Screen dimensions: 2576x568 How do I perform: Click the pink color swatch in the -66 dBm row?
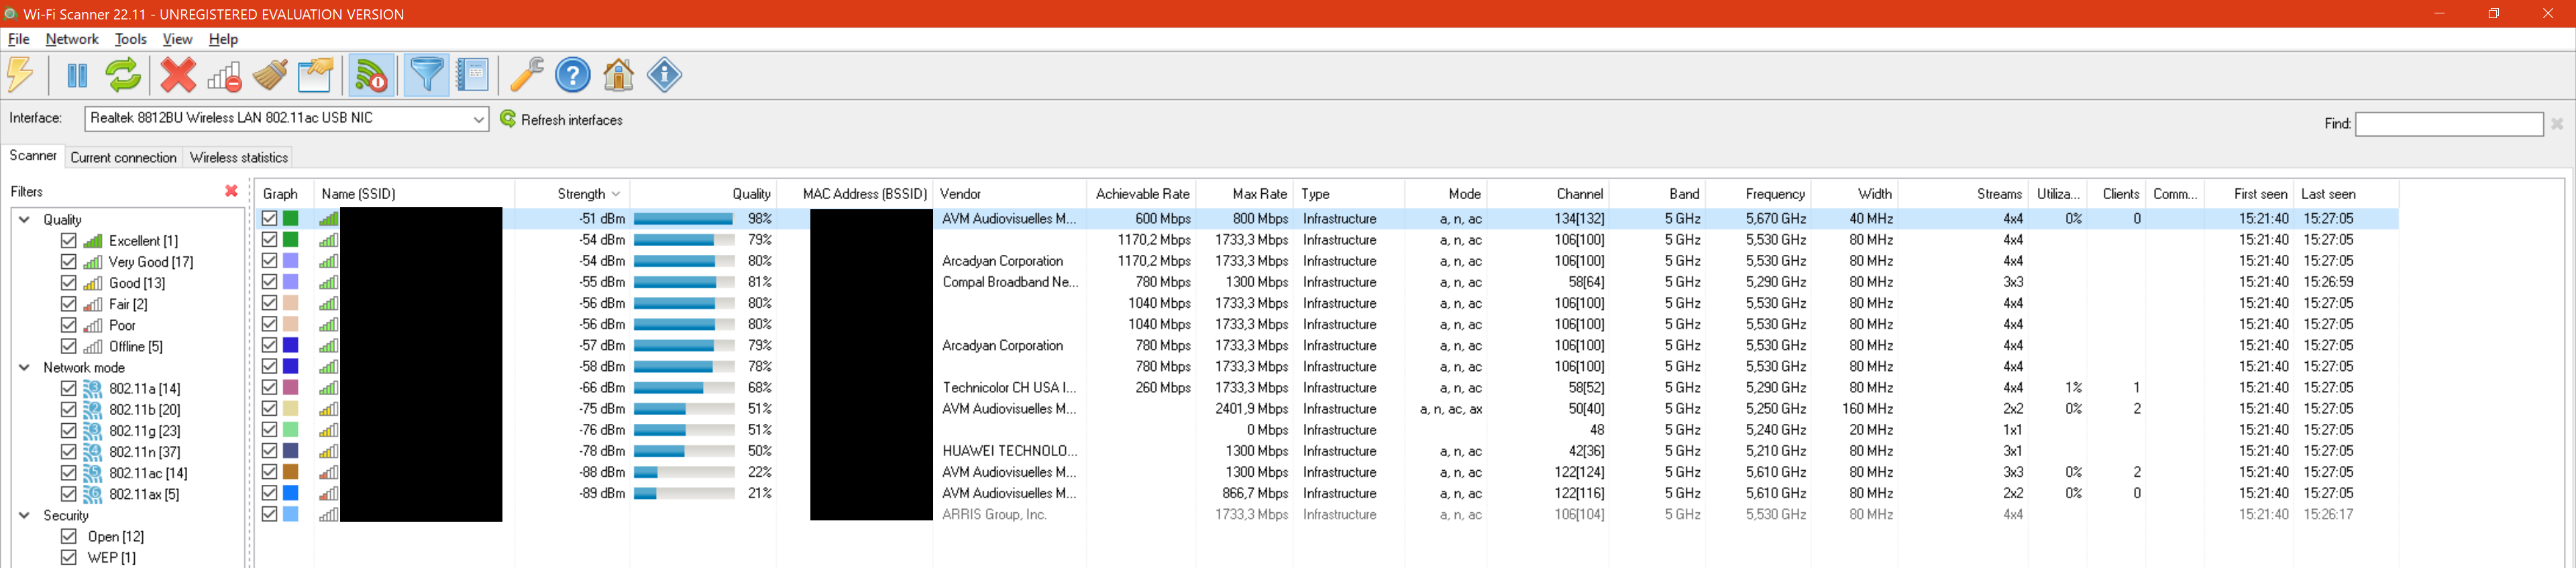[x=291, y=387]
